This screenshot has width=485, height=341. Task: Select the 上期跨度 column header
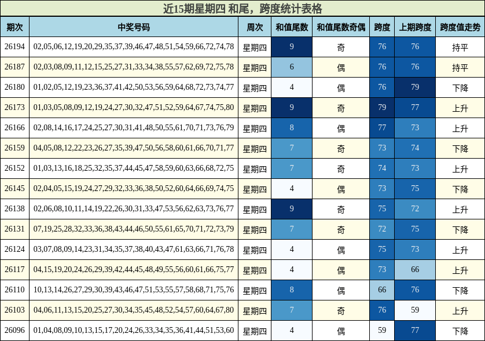415,27
